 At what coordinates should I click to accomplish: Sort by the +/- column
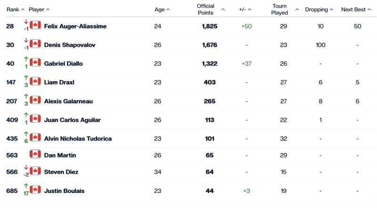click(x=246, y=9)
